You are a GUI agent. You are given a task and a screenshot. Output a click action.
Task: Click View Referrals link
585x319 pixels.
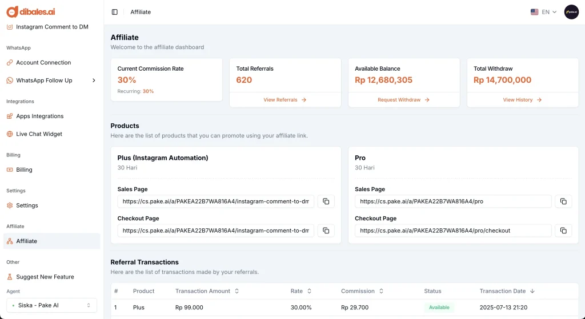pyautogui.click(x=285, y=100)
